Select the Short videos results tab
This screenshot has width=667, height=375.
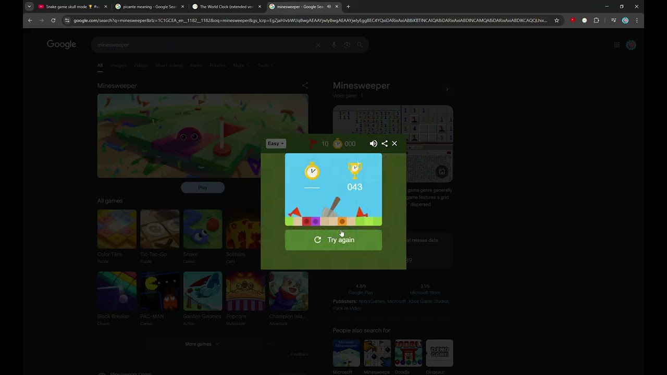(169, 66)
